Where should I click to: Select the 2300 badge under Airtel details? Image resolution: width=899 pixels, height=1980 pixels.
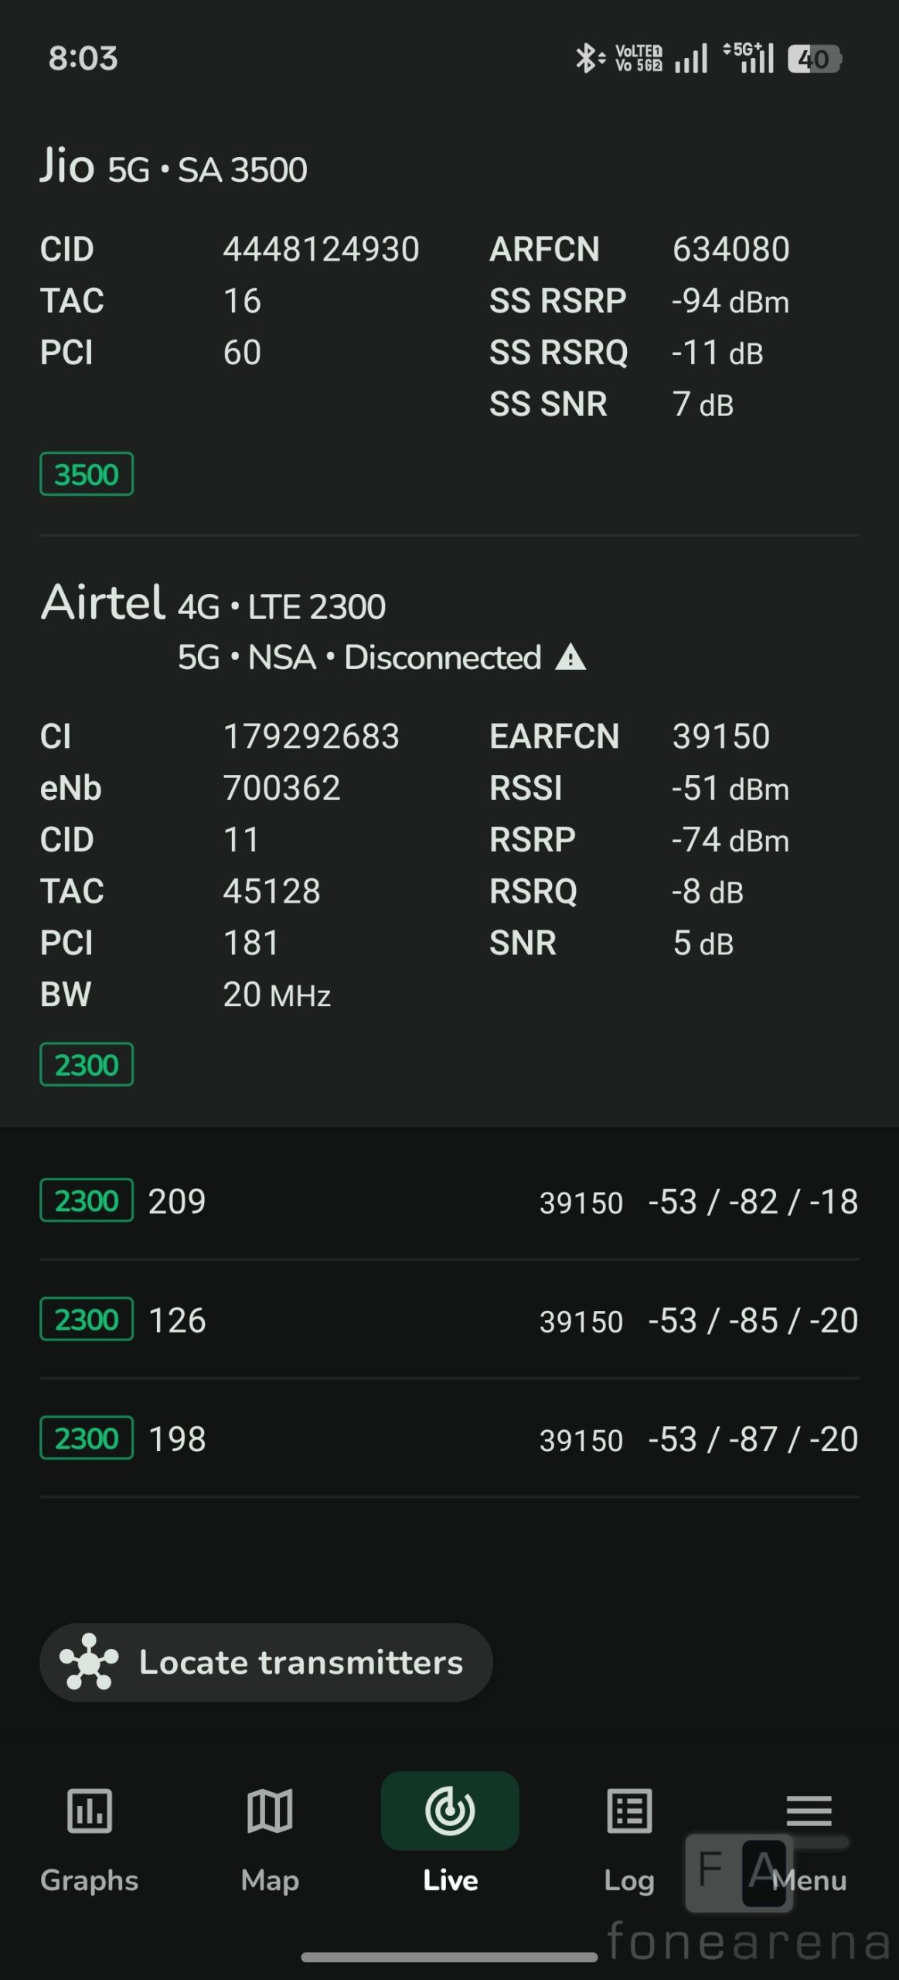click(87, 1065)
